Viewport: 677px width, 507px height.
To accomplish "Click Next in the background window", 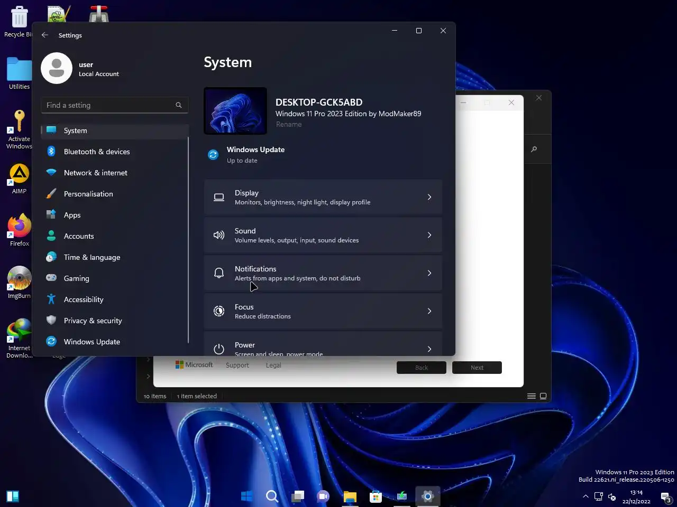I will coord(477,368).
